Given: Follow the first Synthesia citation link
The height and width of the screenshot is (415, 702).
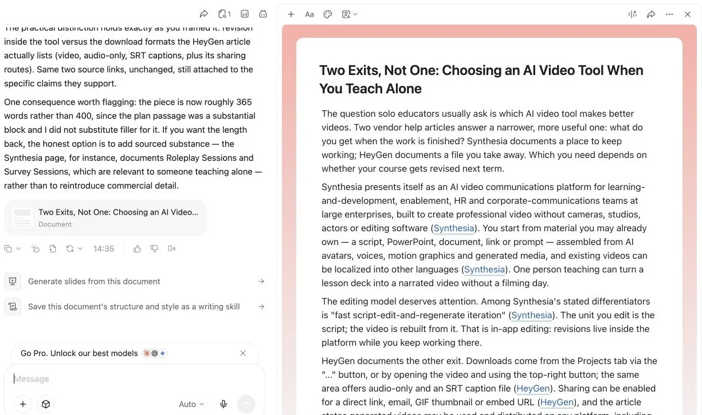Looking at the screenshot, I should point(454,228).
